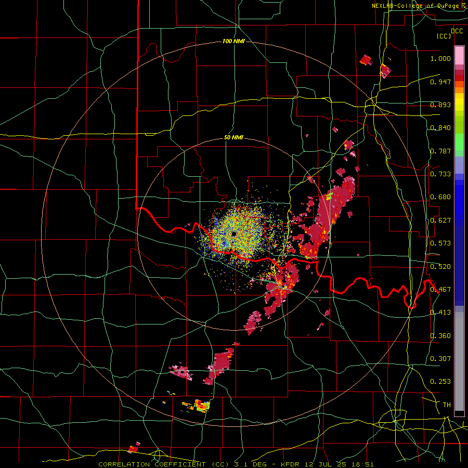468x468 pixels.
Task: Click the black radar site dot at the rings' center
Action: point(233,233)
